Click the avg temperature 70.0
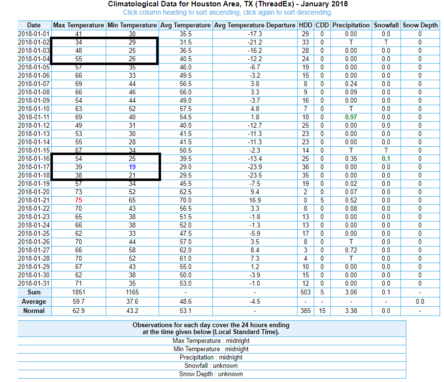The image size is (444, 382). [x=186, y=201]
